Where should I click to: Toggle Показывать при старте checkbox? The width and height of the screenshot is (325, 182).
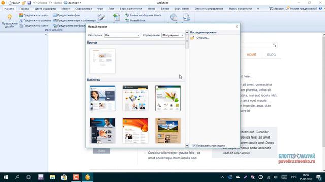(x=194, y=146)
